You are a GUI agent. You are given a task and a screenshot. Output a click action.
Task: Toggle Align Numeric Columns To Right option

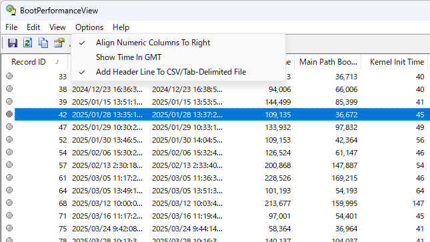tap(178, 43)
